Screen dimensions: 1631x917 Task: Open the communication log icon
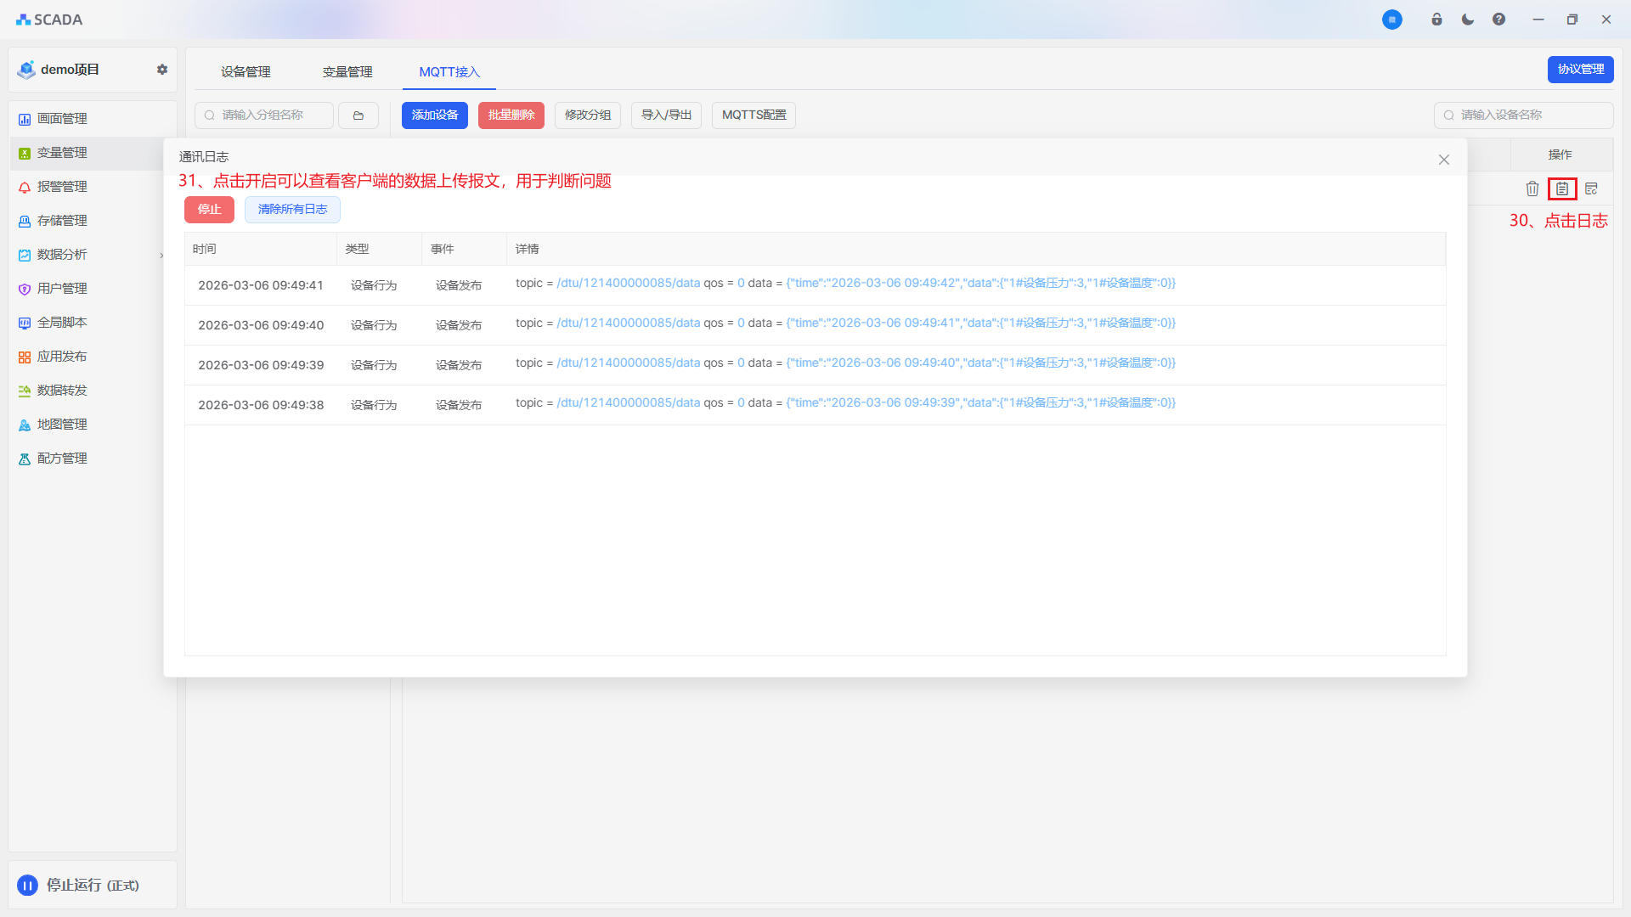coord(1561,188)
